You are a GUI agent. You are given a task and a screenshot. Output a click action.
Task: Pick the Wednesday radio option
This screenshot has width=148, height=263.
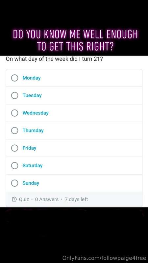click(x=14, y=113)
